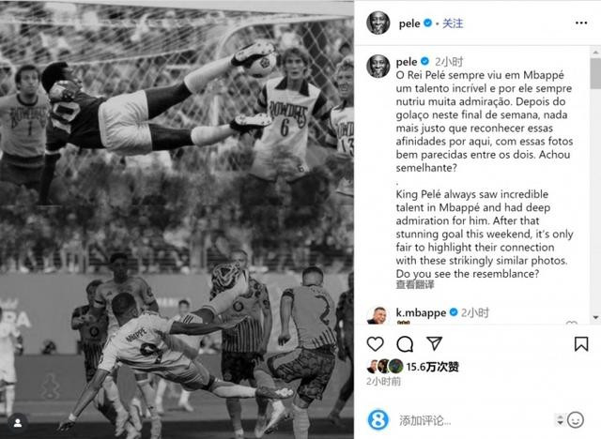
Task: Save post with the bookmark icon
Action: coord(581,343)
